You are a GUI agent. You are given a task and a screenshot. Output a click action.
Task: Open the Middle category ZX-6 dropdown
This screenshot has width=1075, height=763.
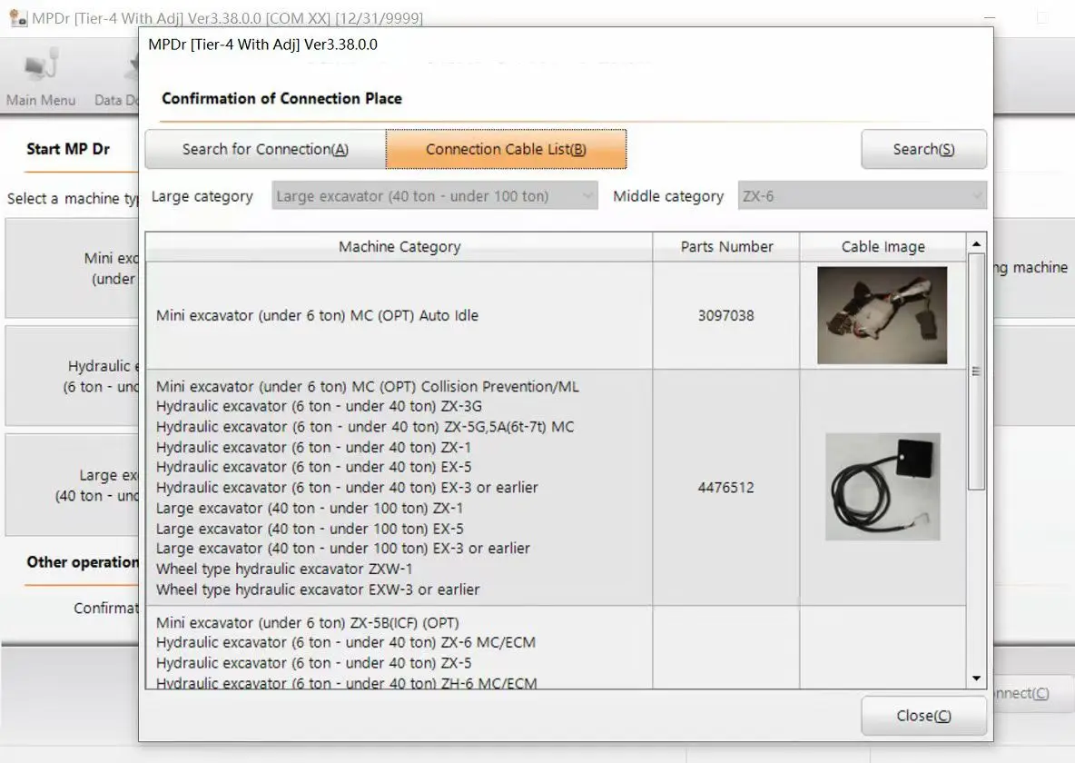862,196
